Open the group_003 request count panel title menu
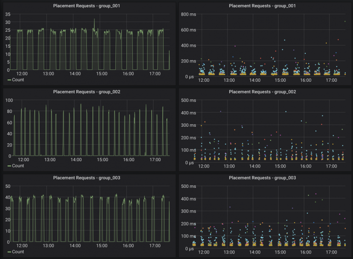Screen dimensions: 353x259 point(87,178)
